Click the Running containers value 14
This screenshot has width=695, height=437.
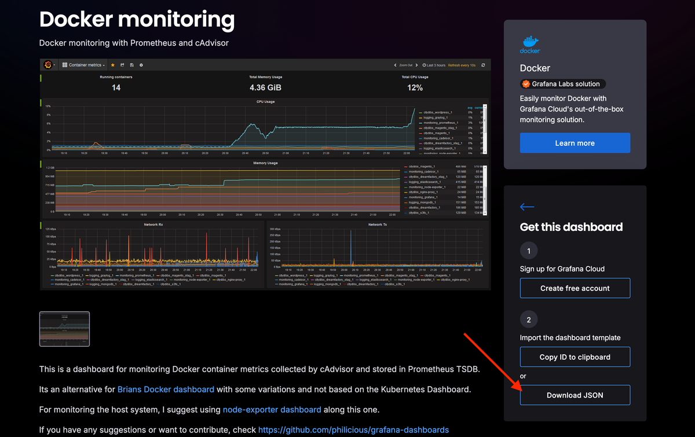116,88
